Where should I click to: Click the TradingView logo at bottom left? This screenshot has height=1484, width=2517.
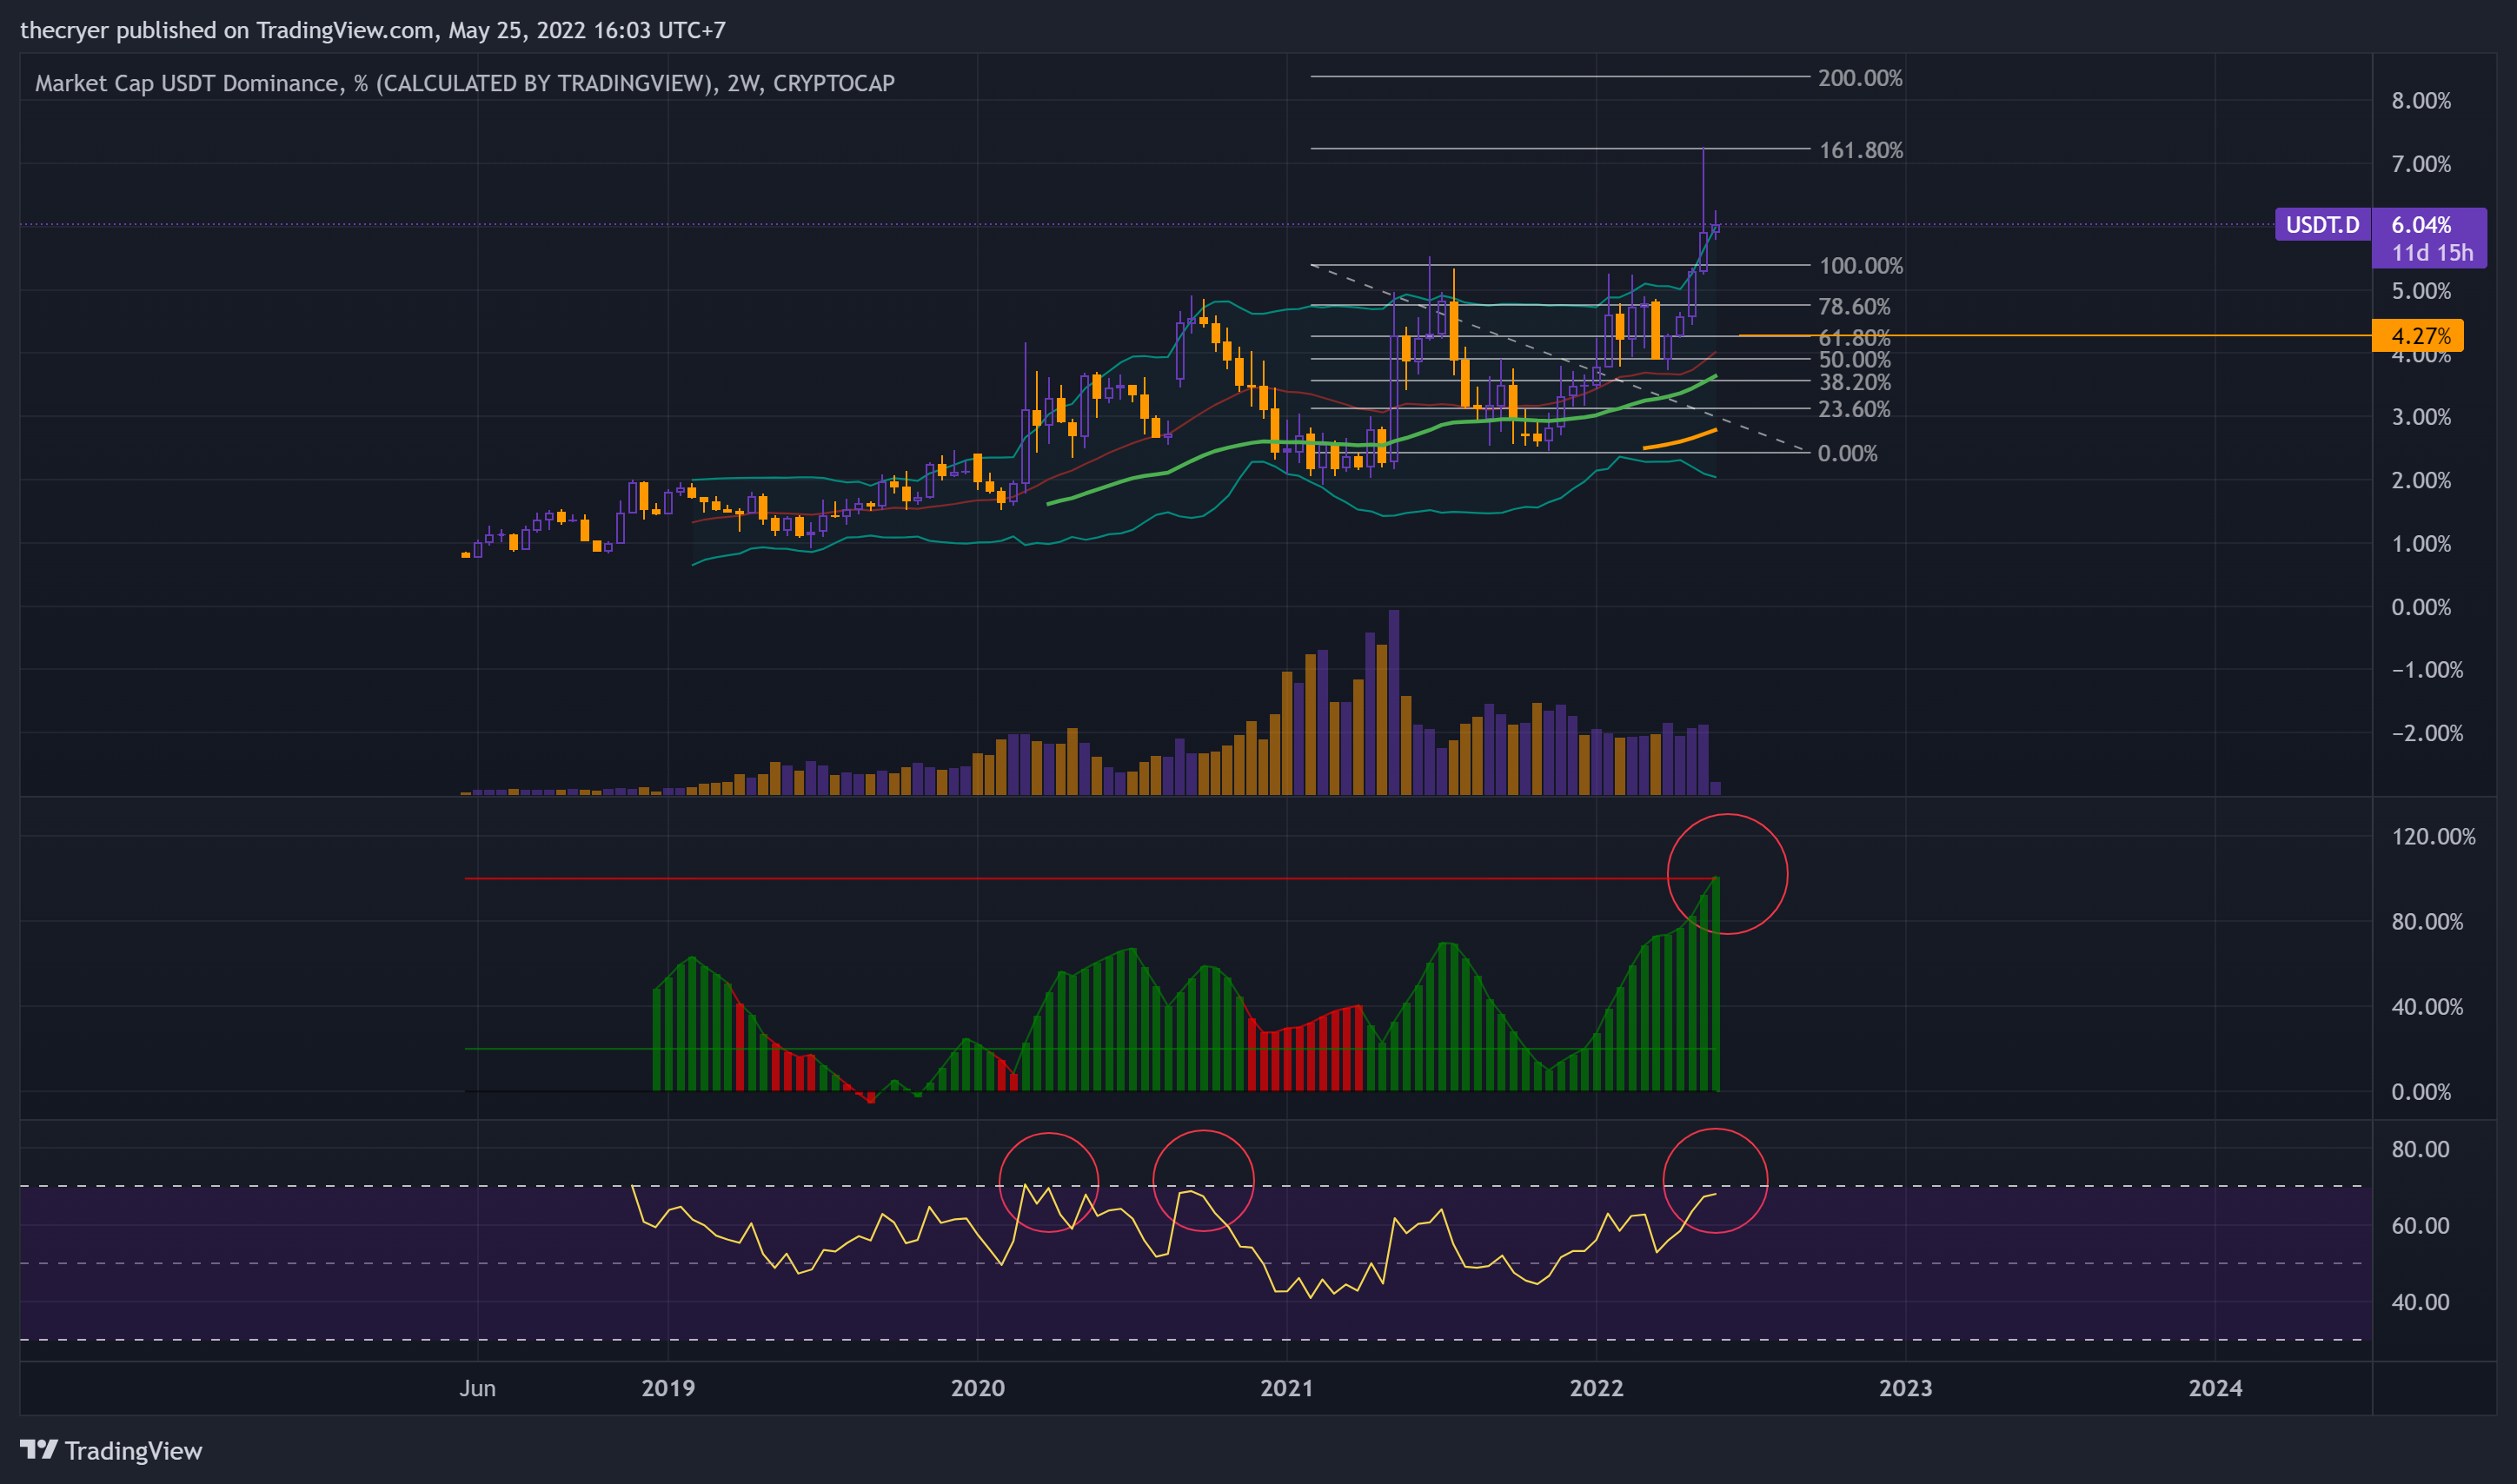tap(111, 1450)
